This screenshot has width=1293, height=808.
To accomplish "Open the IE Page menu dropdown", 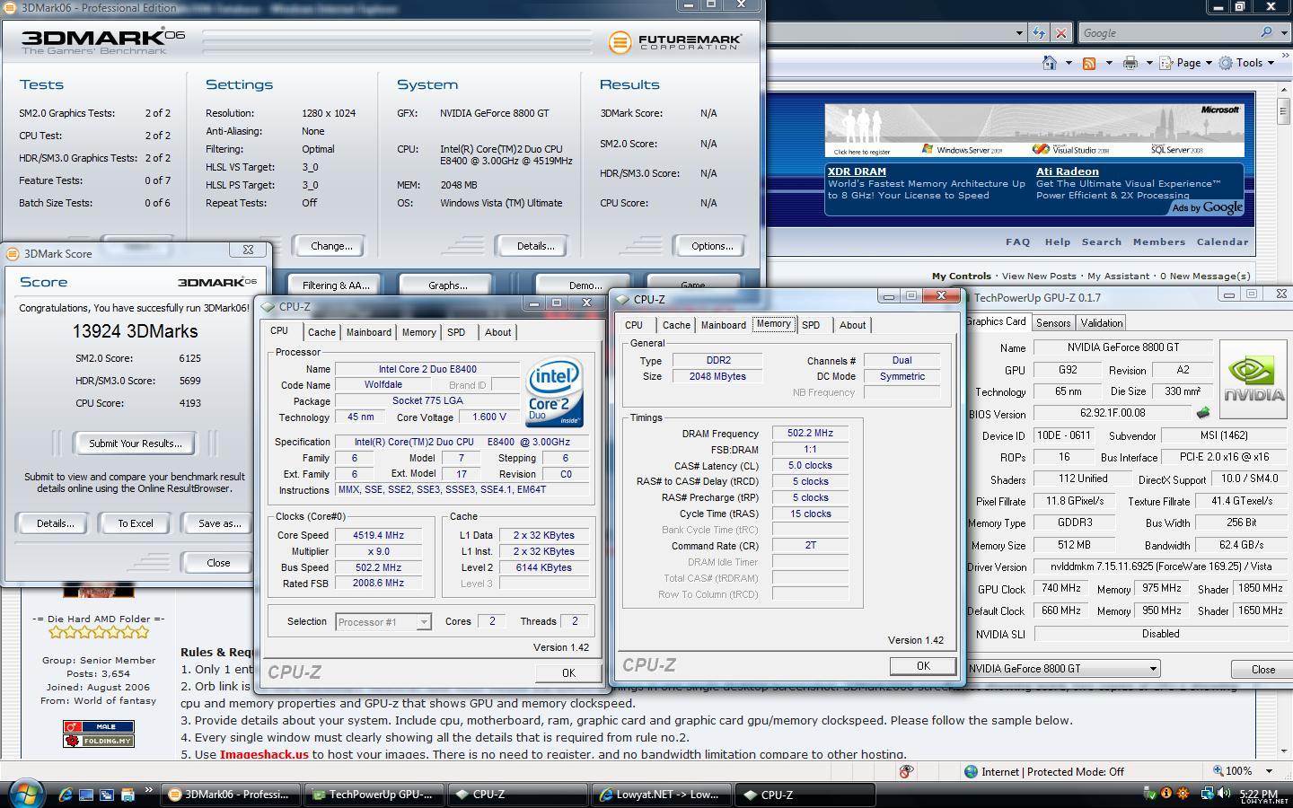I will click(1186, 63).
